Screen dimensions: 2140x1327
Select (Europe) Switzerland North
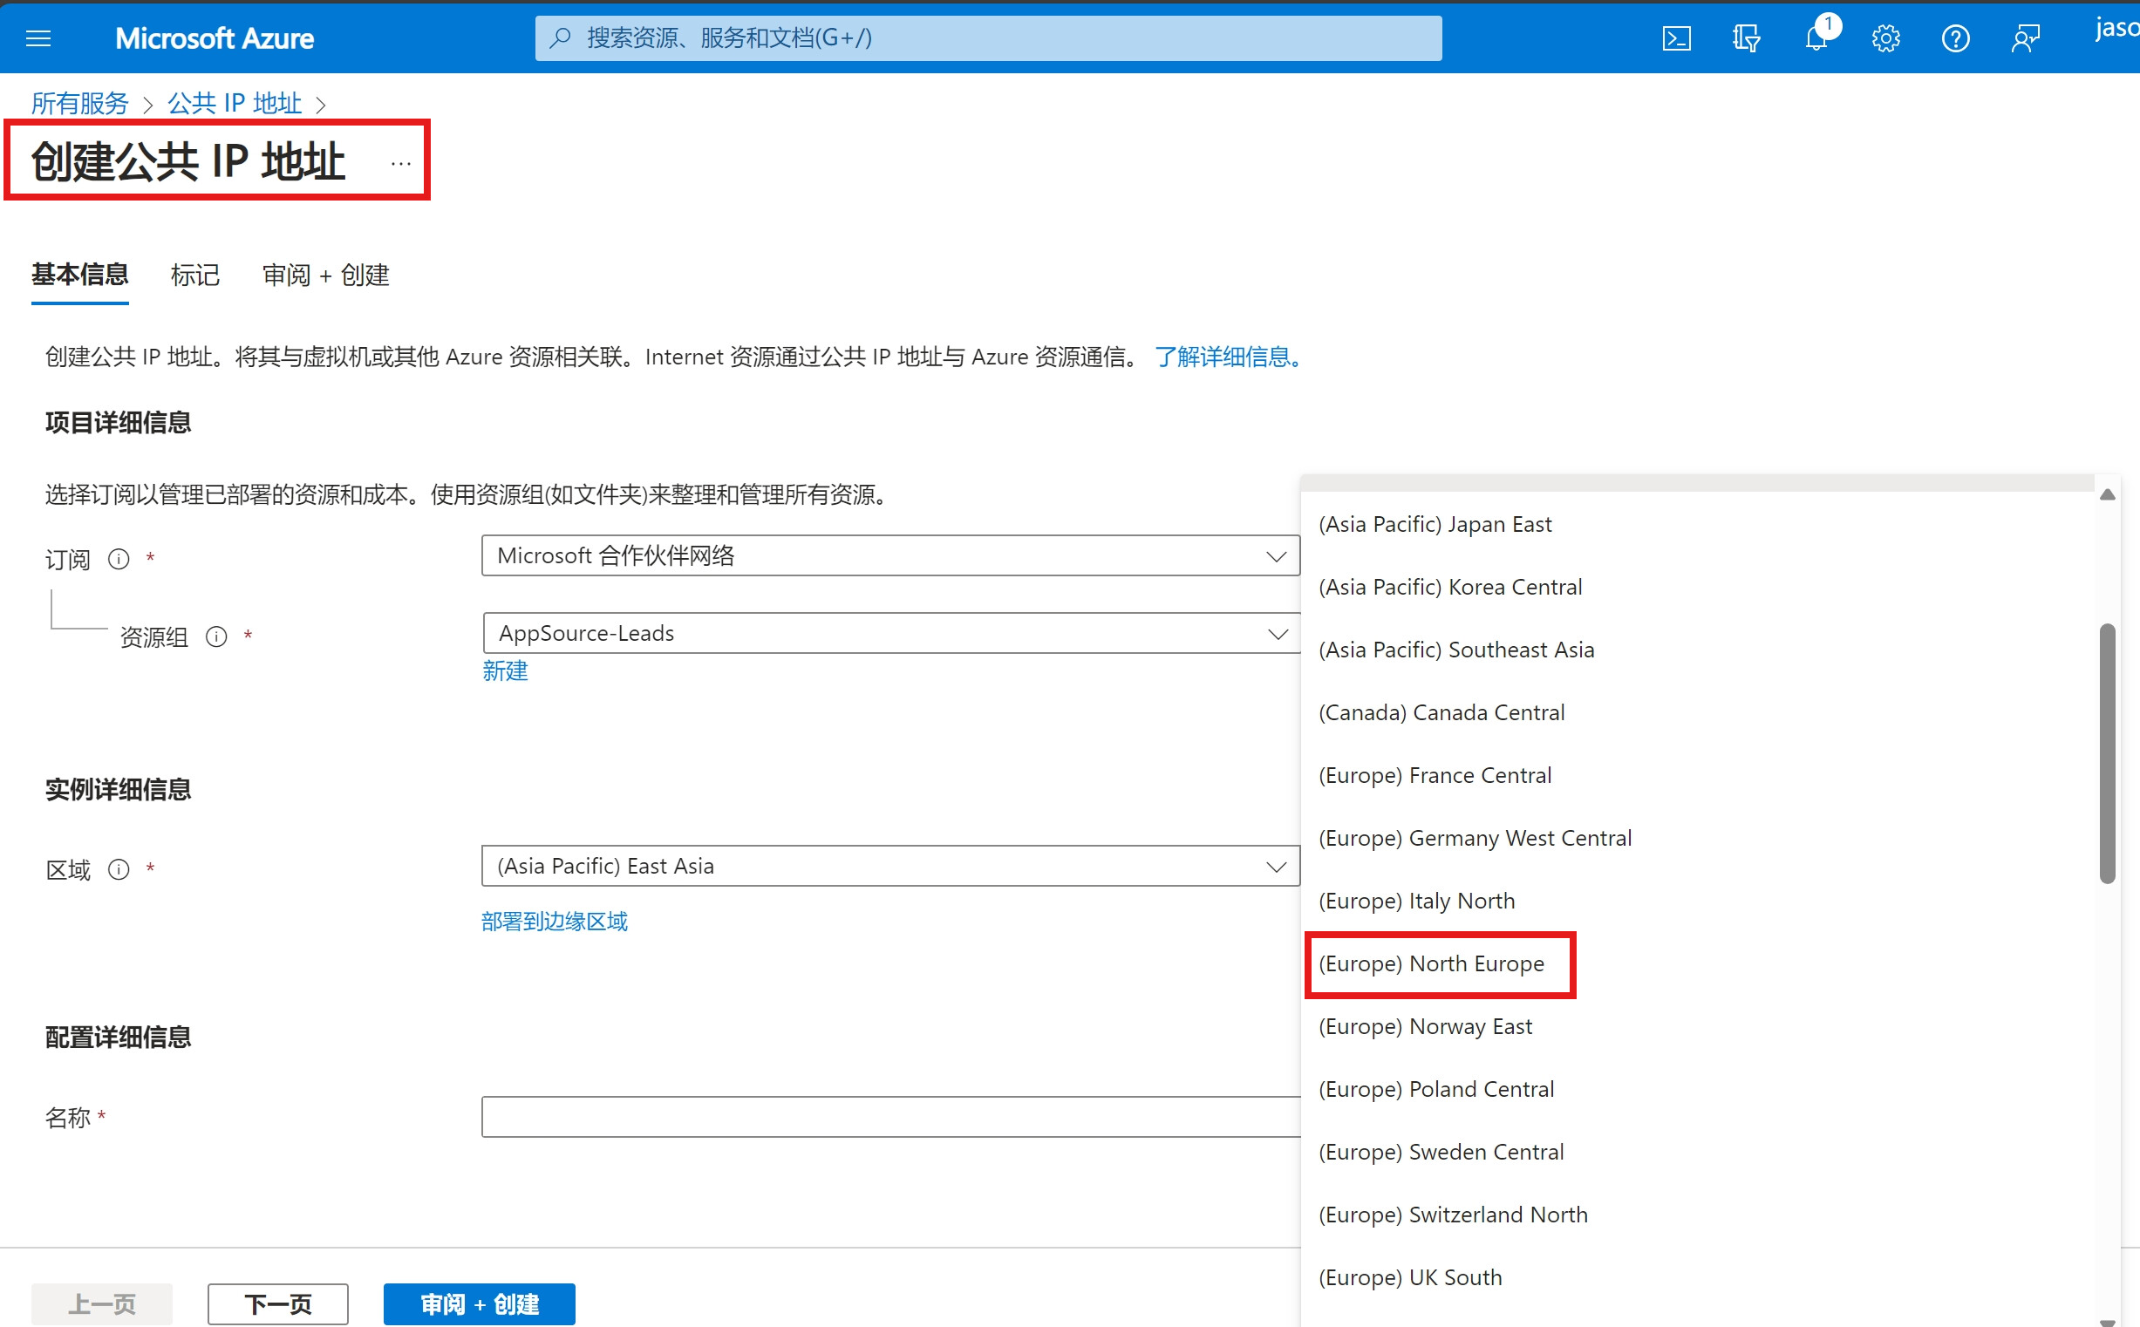(x=1697, y=1215)
